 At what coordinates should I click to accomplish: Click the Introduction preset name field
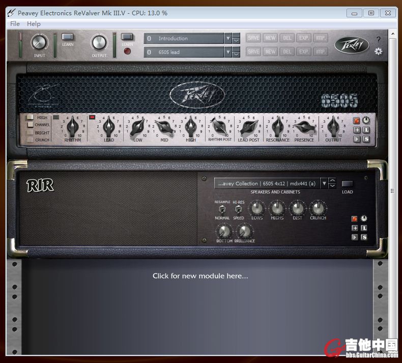[184, 39]
